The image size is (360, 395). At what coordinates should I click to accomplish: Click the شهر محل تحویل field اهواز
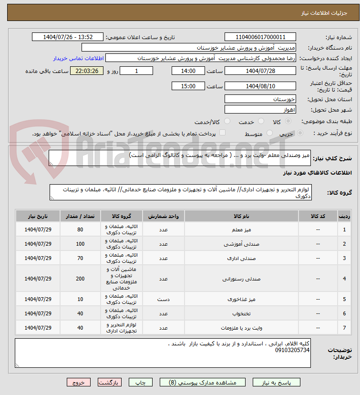pos(260,109)
